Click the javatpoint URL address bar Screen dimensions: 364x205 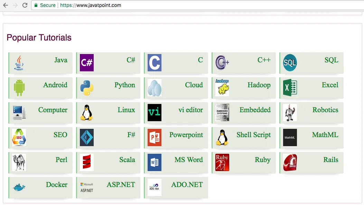tap(197, 5)
